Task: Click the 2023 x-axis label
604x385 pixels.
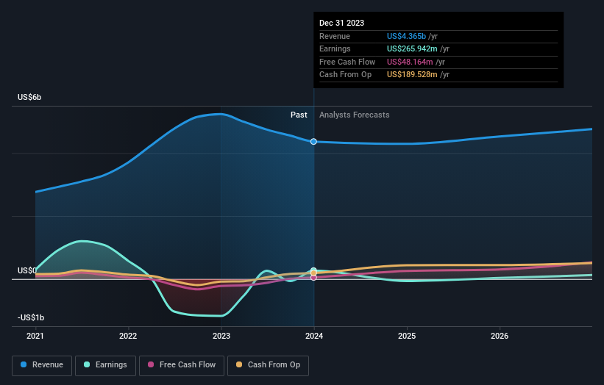Action: tap(221, 336)
